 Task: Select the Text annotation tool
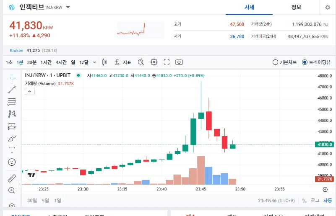click(x=12, y=150)
